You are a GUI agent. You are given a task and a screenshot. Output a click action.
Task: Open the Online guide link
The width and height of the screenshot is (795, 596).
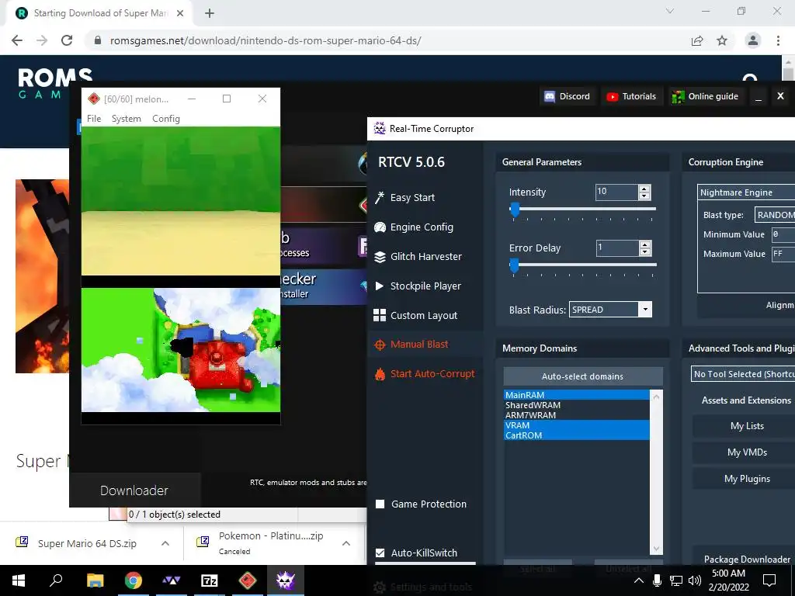705,96
